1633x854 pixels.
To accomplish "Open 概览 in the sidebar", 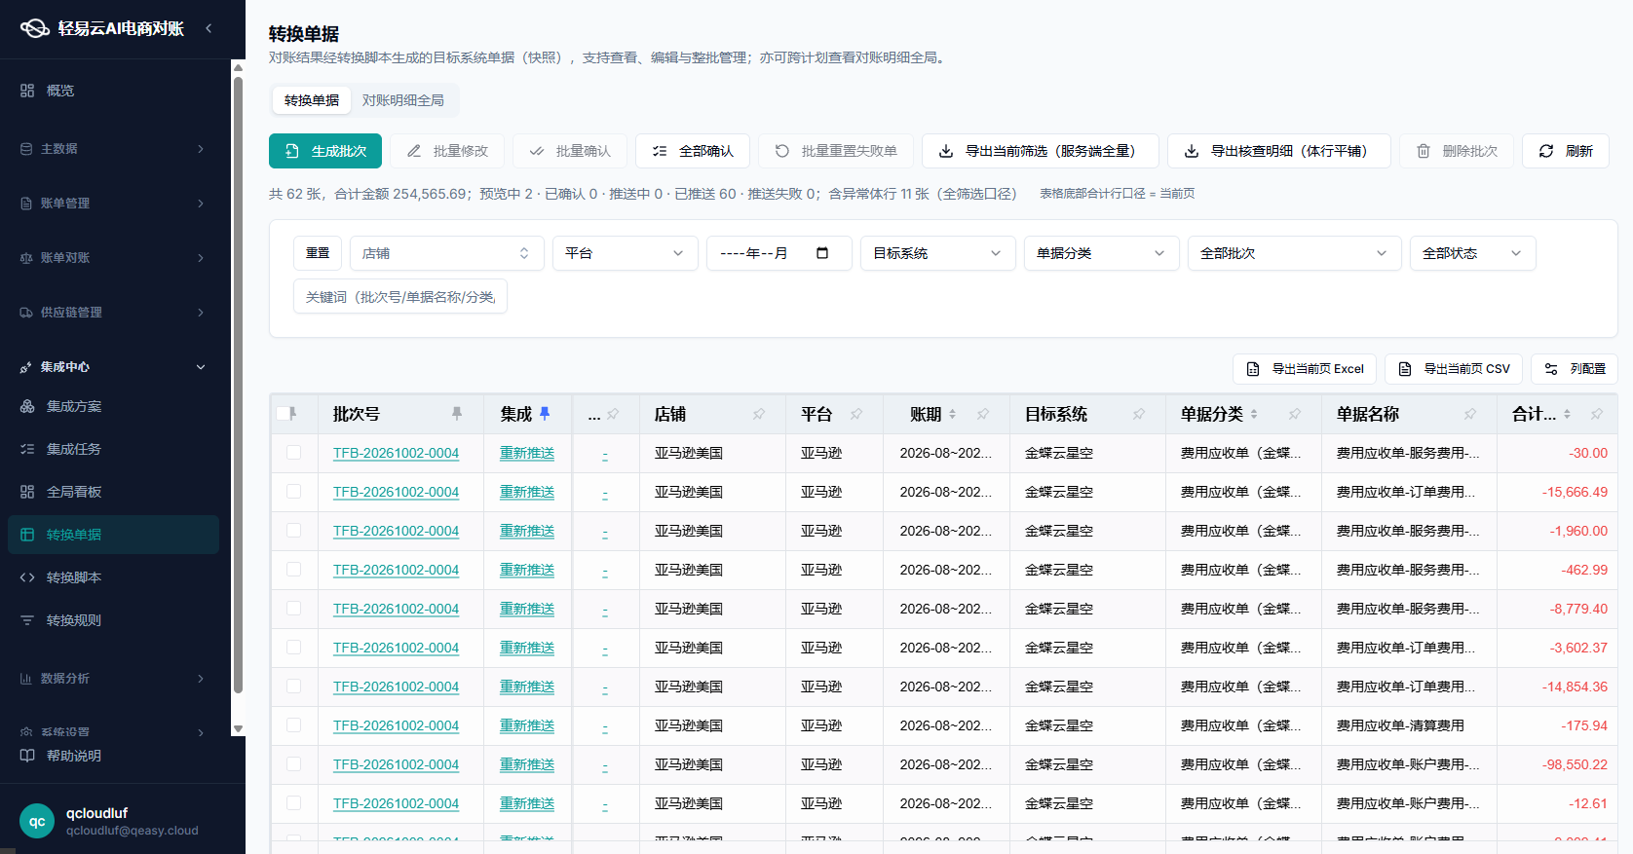I will pos(115,91).
